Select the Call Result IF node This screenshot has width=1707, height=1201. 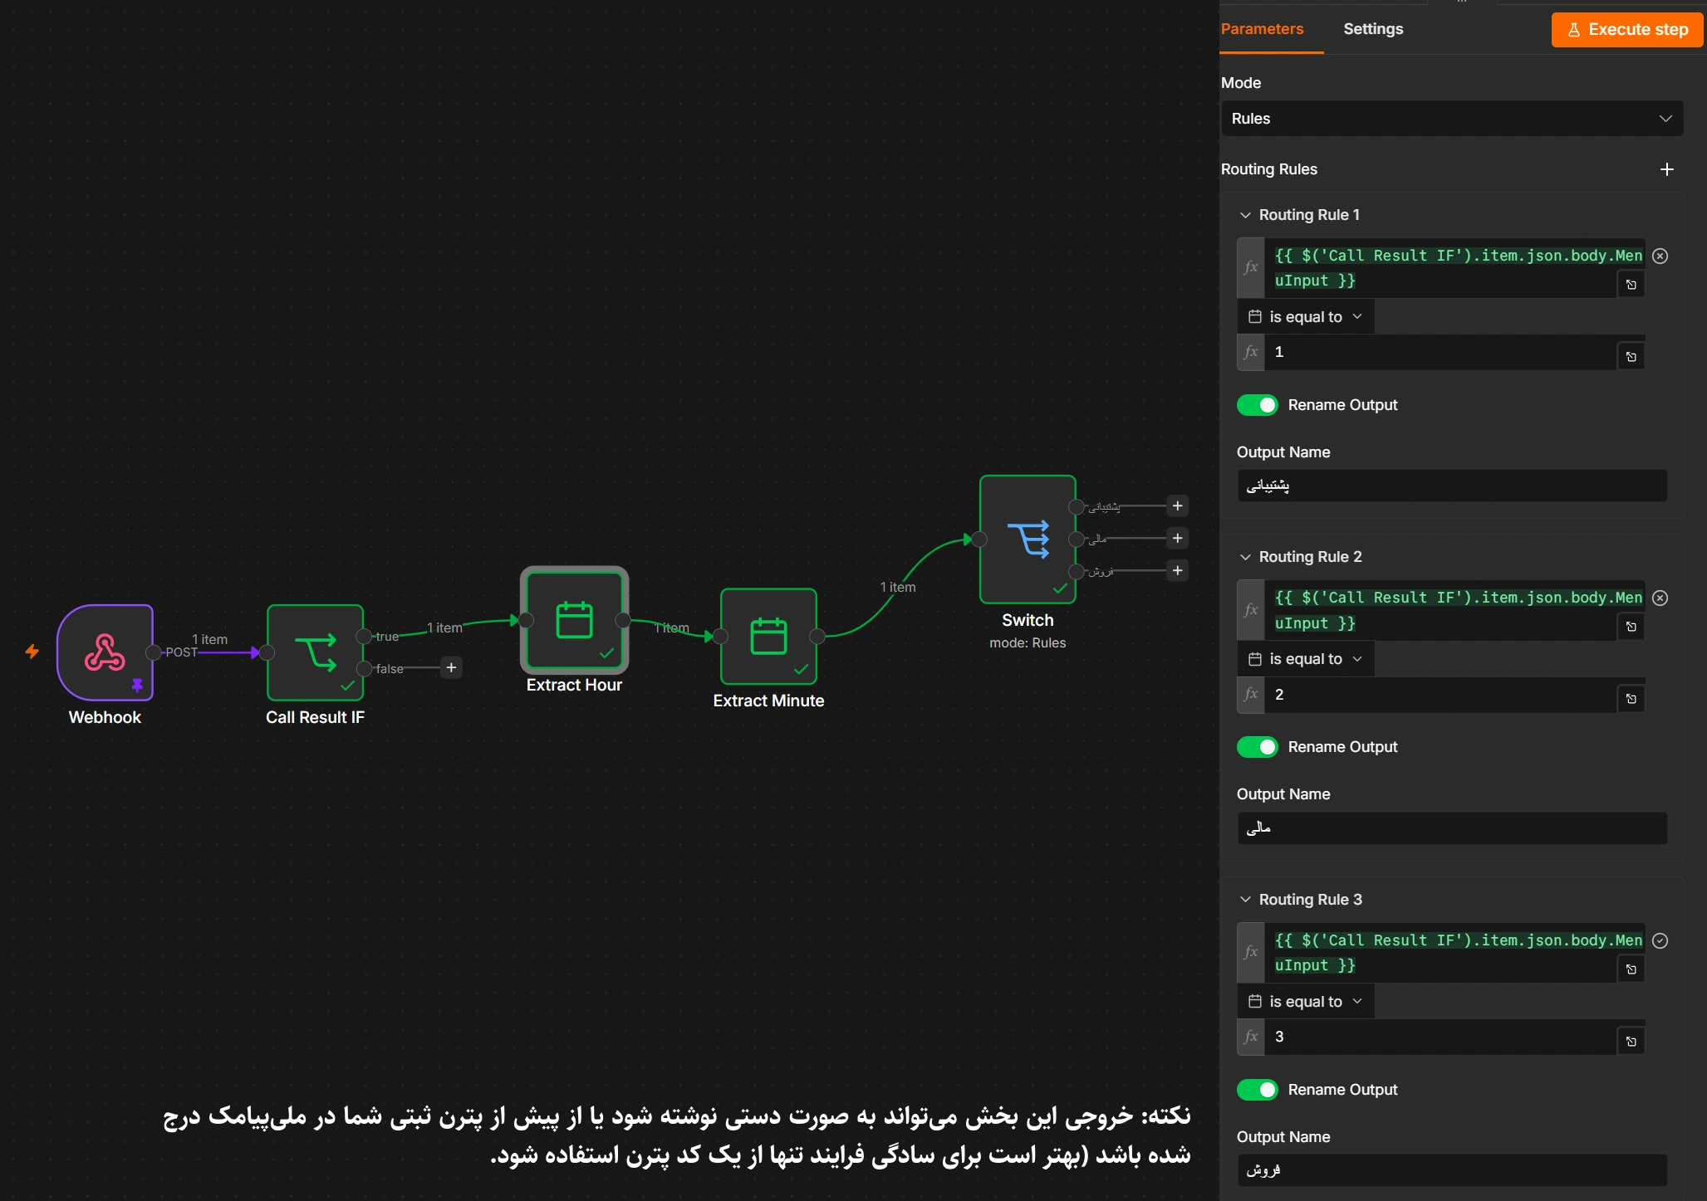315,652
